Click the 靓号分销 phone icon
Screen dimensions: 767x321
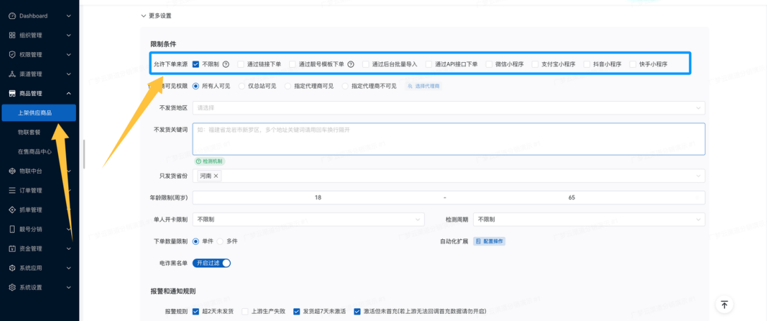(x=12, y=229)
